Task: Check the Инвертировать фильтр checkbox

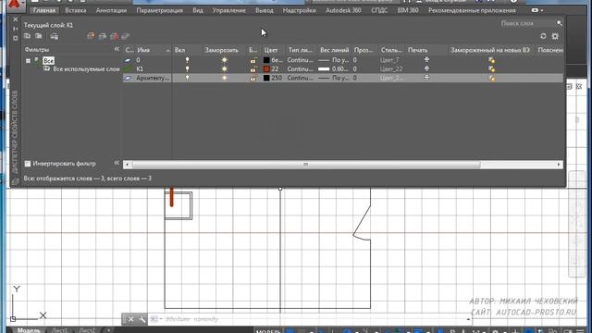Action: [28, 164]
